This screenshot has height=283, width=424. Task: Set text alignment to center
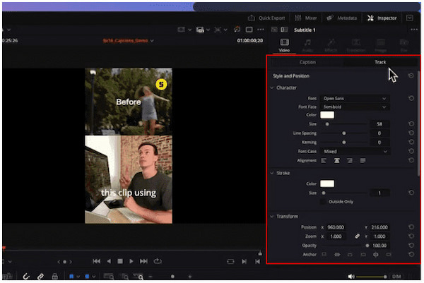pyautogui.click(x=337, y=160)
